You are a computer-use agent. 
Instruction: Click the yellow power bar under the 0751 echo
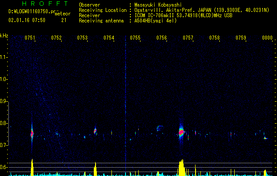32,168
